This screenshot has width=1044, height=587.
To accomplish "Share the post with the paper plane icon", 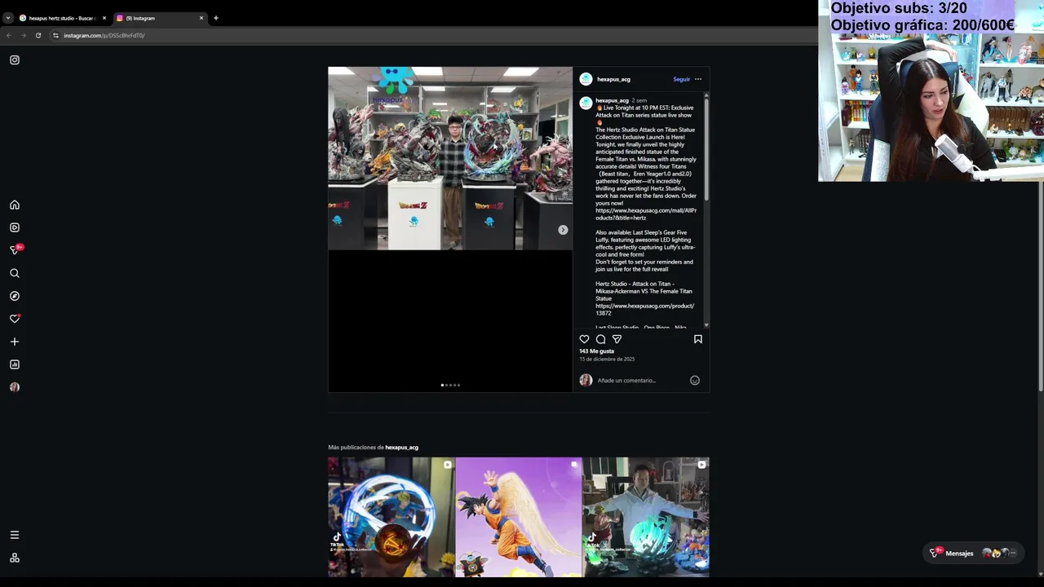I will coord(617,339).
